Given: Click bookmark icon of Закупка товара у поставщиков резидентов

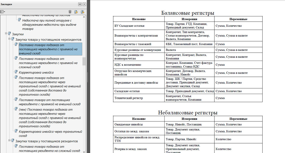Looking at the screenshot, I should point(13,140).
